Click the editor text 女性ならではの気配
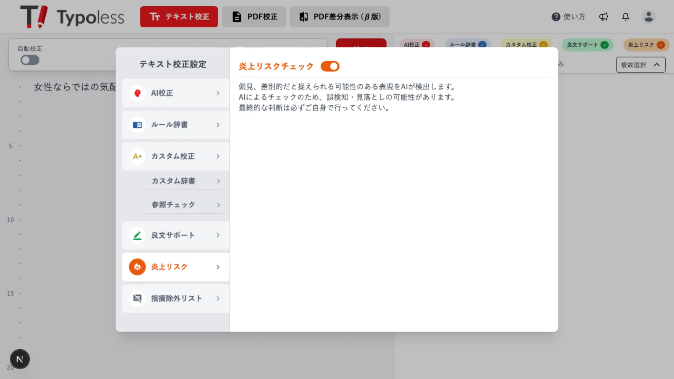The height and width of the screenshot is (379, 674). (x=75, y=87)
